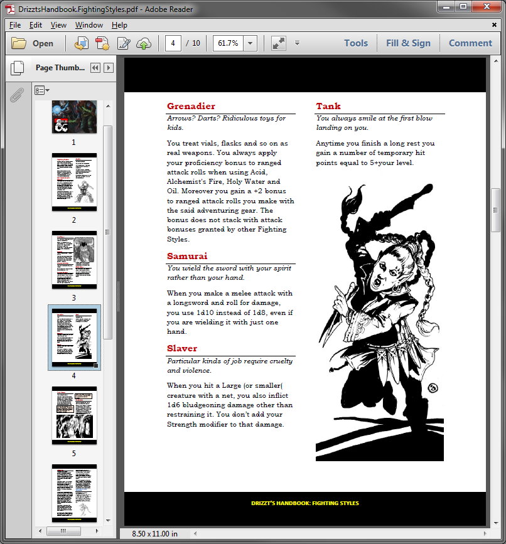This screenshot has width=506, height=544.
Task: Close the document with menu bar X
Action: pyautogui.click(x=494, y=24)
